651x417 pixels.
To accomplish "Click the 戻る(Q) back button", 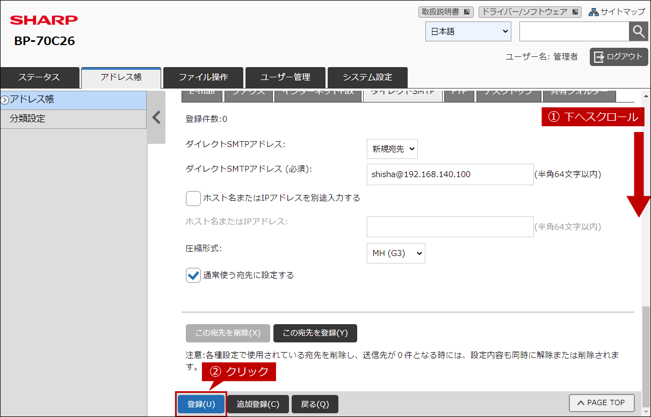I will pyautogui.click(x=315, y=404).
